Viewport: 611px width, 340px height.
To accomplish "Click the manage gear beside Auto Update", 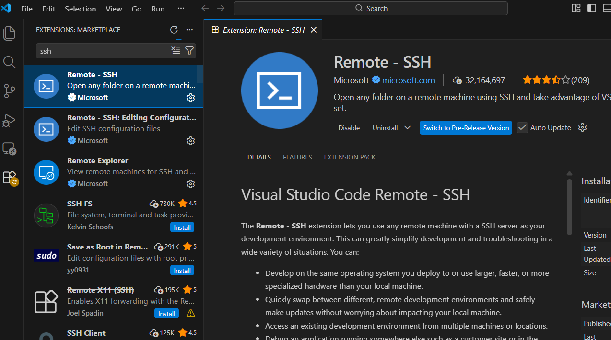I will (x=583, y=128).
